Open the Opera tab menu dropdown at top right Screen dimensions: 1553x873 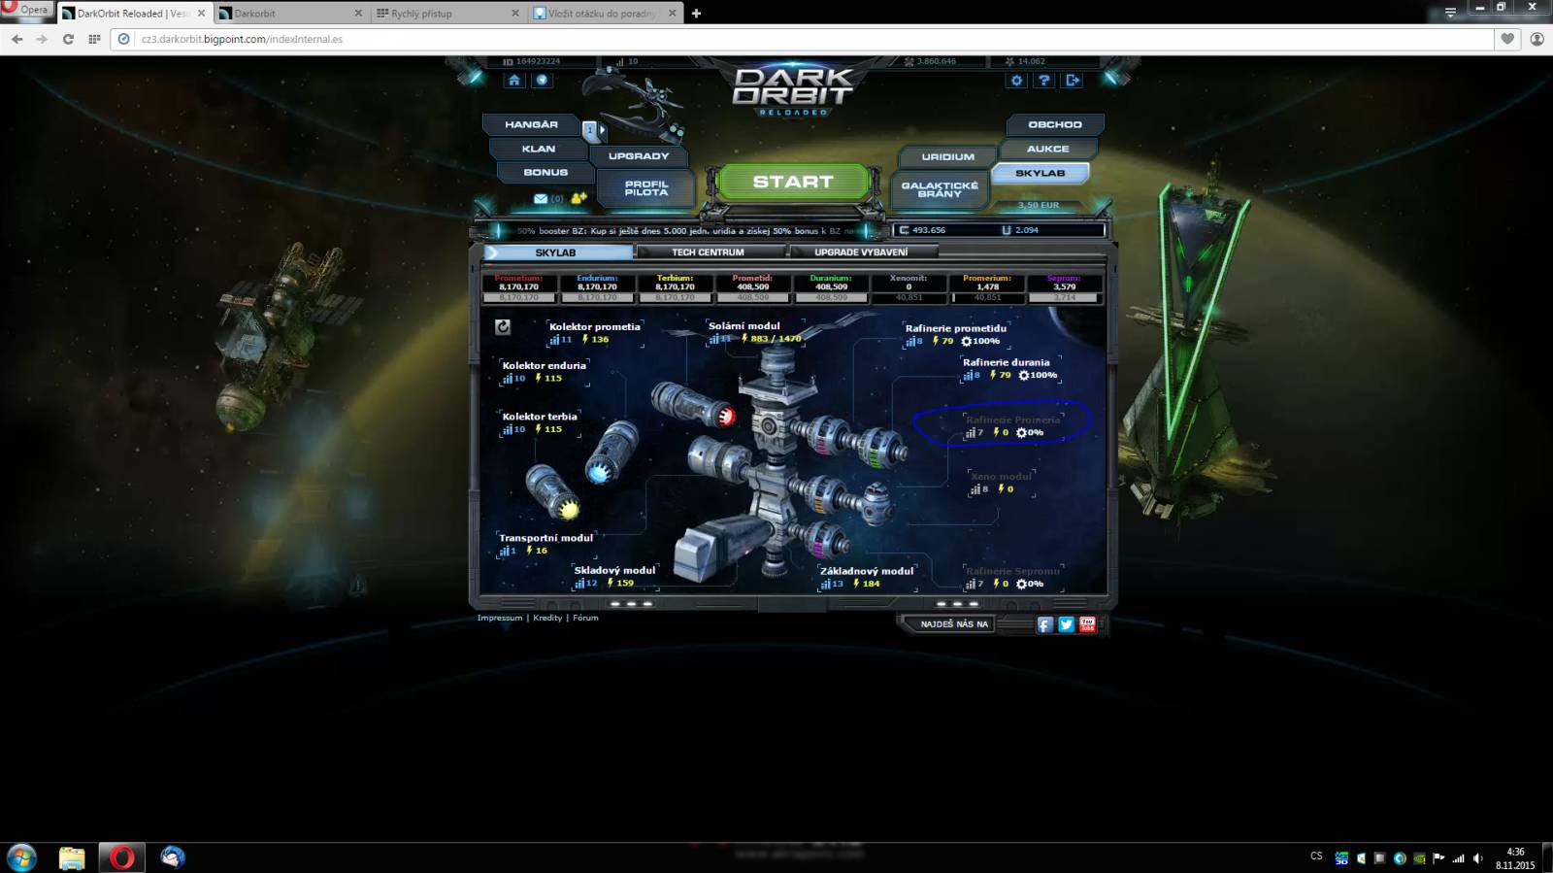(x=1450, y=13)
